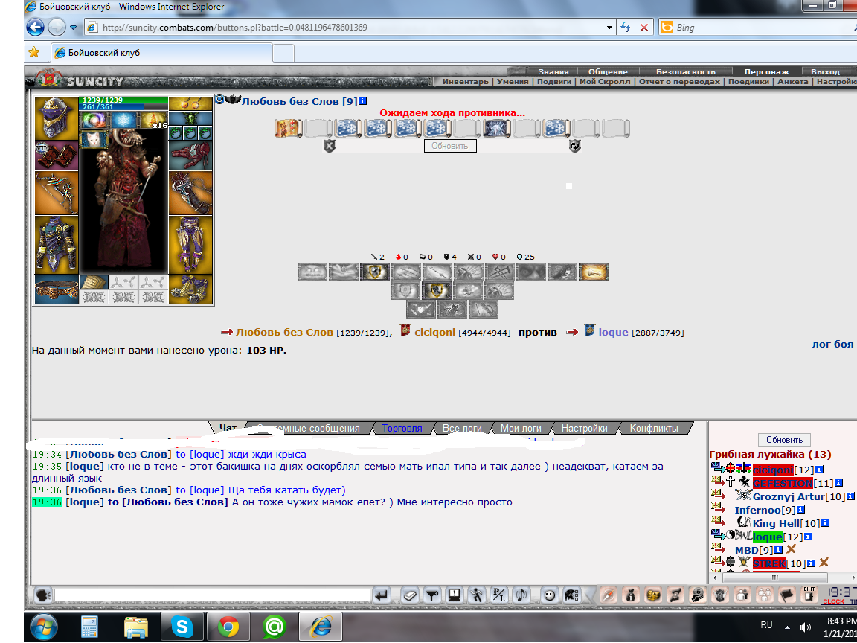Viewport: 857px width, 643px height.
Task: Open the Персонаж top menu
Action: pyautogui.click(x=766, y=71)
